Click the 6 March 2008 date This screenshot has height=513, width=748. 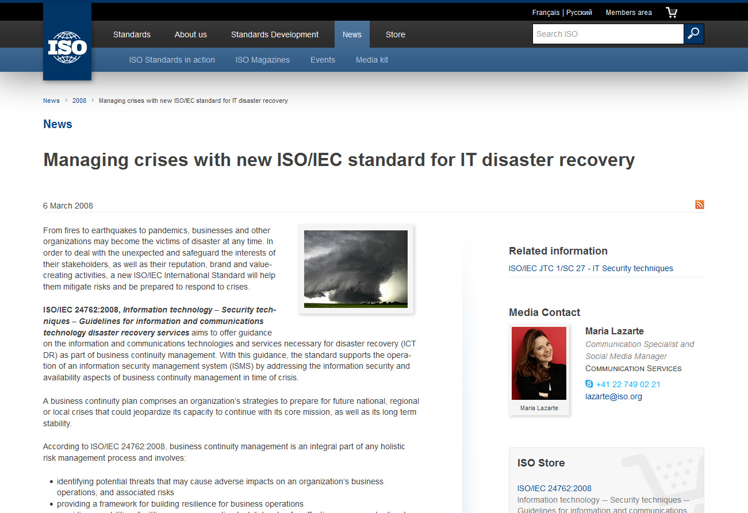tap(68, 206)
